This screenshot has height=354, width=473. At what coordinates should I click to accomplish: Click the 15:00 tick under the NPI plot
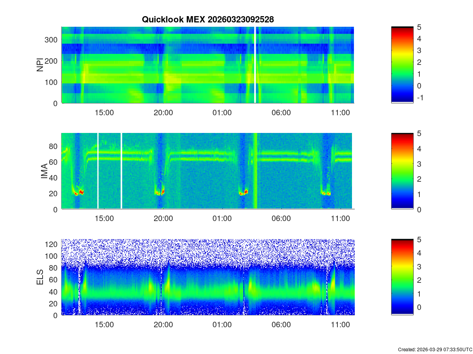(104, 112)
